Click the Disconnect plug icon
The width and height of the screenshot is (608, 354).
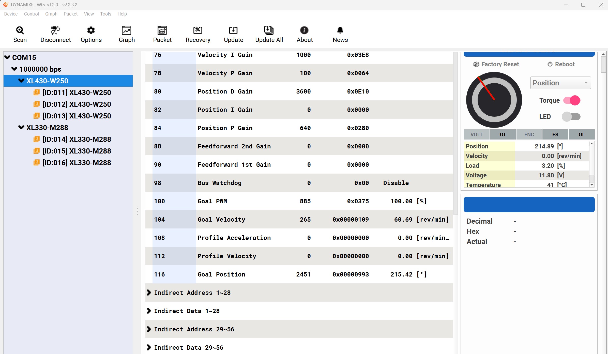(x=55, y=30)
